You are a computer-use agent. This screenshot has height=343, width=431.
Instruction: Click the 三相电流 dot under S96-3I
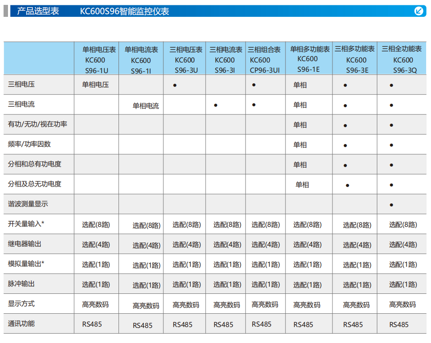click(x=216, y=105)
